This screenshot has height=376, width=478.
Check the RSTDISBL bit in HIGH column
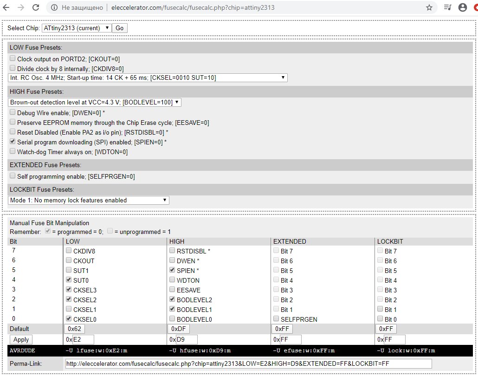pos(172,250)
